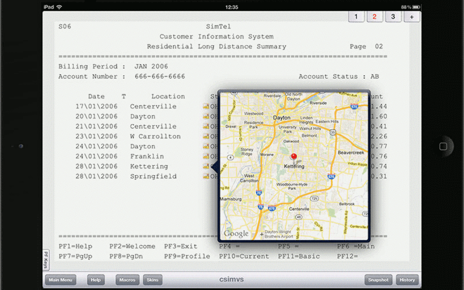464x290 pixels.
Task: Tap SimTel title text
Action: (x=219, y=27)
